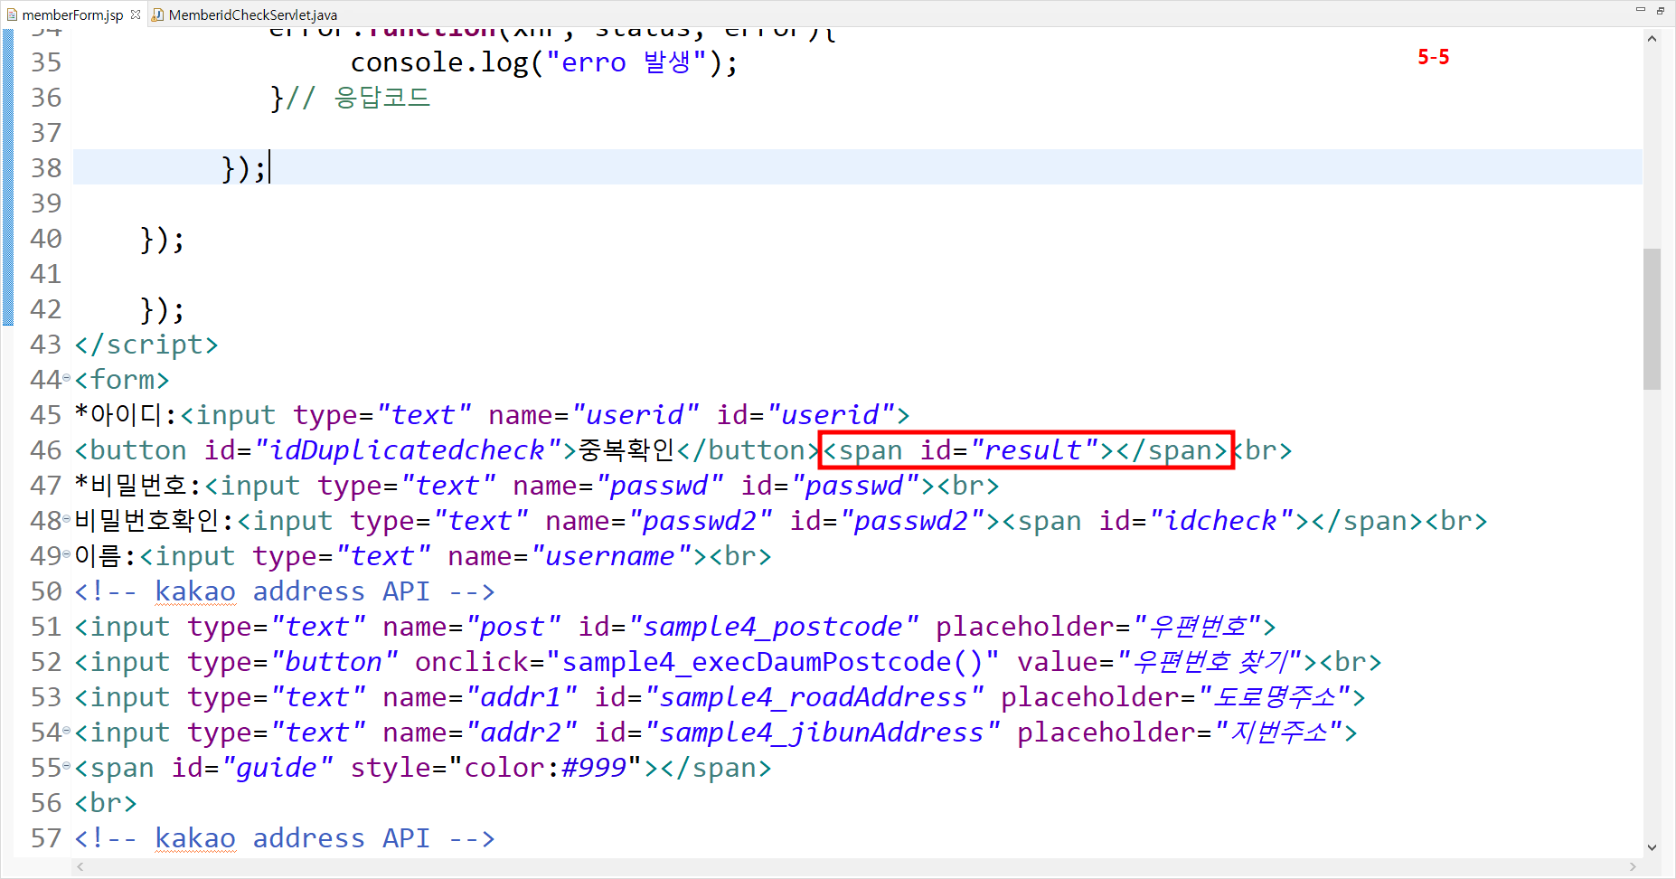Image resolution: width=1676 pixels, height=879 pixels.
Task: Click the "username" name value on line 49
Action: pyautogui.click(x=611, y=556)
